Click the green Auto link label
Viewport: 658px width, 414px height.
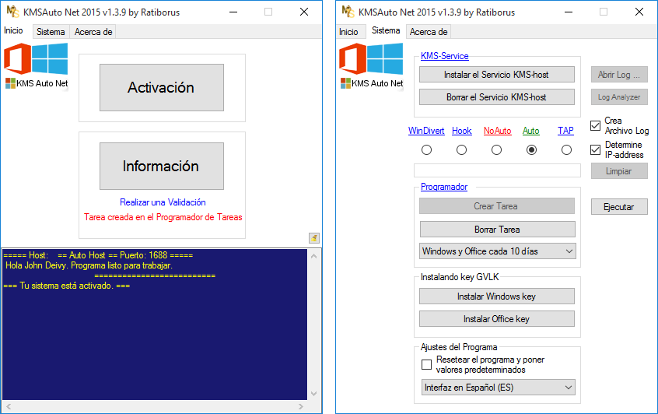pyautogui.click(x=531, y=131)
